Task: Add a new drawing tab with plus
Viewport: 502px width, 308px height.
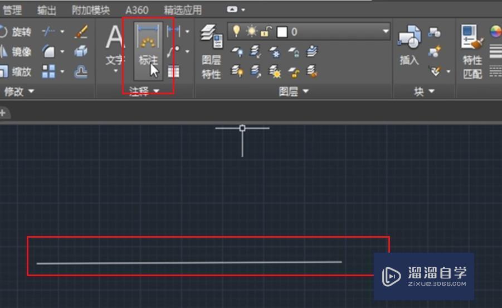Action: pos(3,113)
